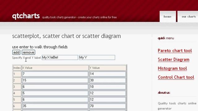Viewport: 198px width, 111px height.
Task: Click the 'Specify X and Y label' text
Action: [27, 58]
